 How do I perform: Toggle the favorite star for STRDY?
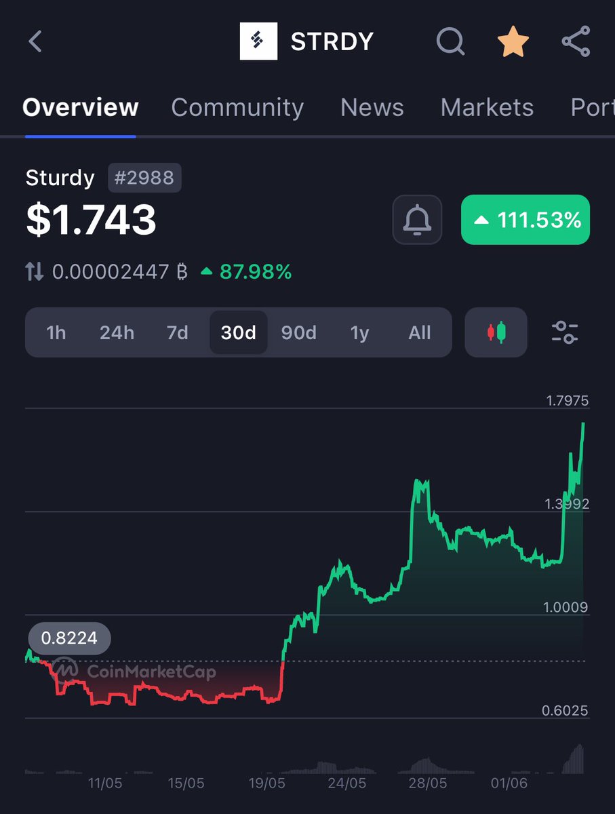[x=513, y=41]
